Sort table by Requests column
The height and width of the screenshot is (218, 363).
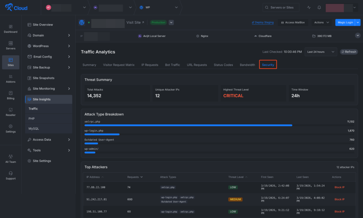(135, 177)
